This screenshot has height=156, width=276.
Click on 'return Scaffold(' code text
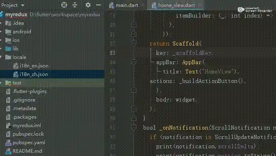coord(175,43)
